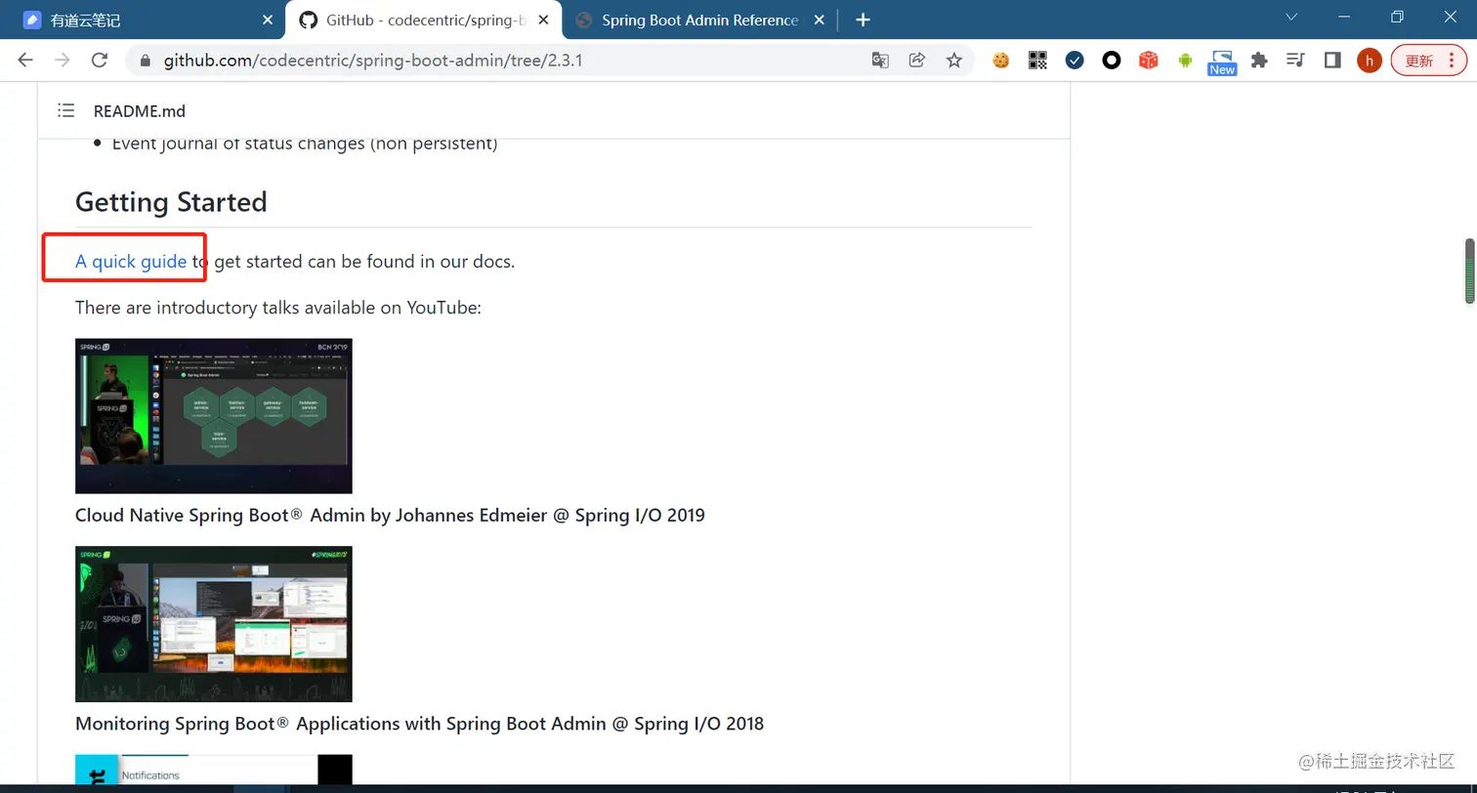
Task: Click the black circle extension icon
Action: click(x=1112, y=60)
